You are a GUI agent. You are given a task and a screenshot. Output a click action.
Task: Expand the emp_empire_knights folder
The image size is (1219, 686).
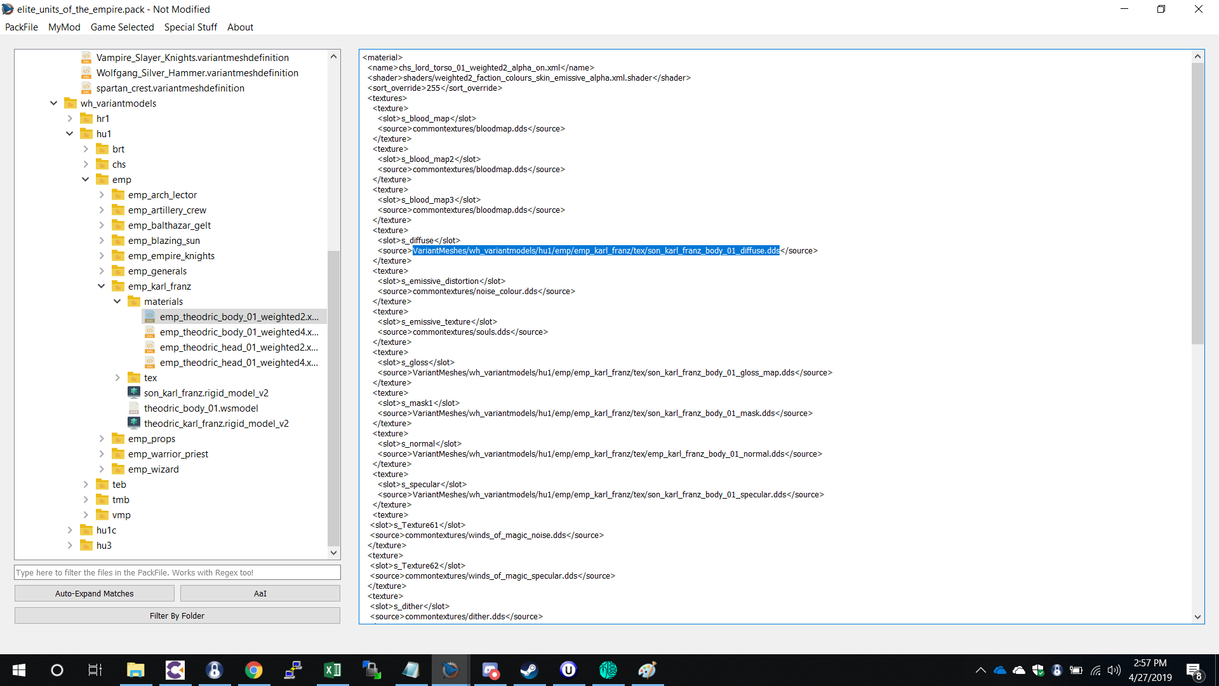(102, 256)
